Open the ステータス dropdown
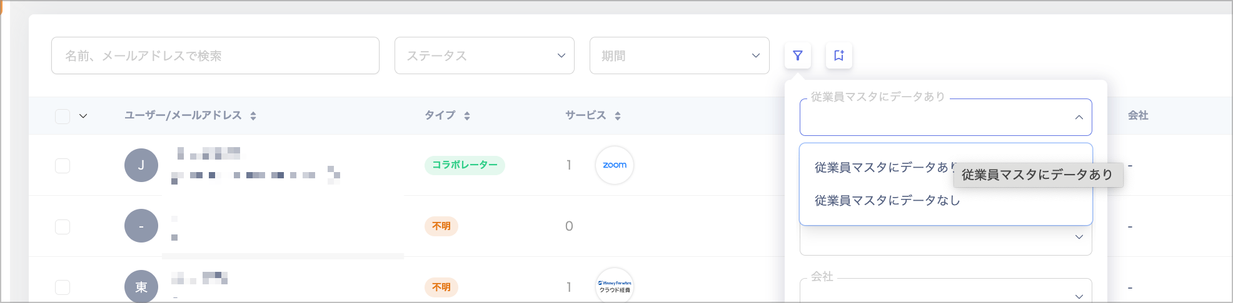This screenshot has width=1233, height=303. pos(485,55)
